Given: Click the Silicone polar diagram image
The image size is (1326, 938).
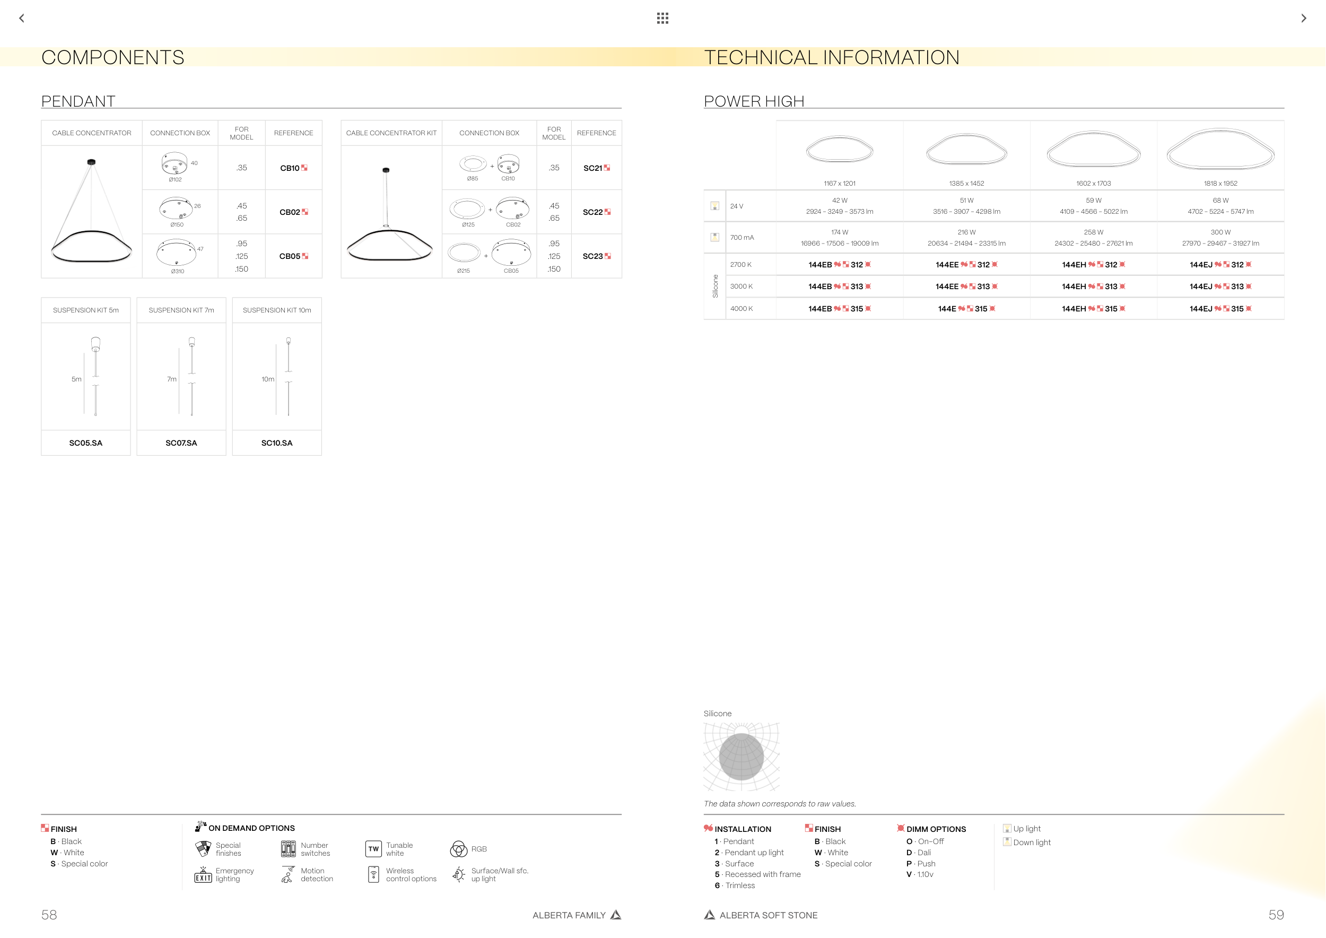Looking at the screenshot, I should tap(741, 757).
